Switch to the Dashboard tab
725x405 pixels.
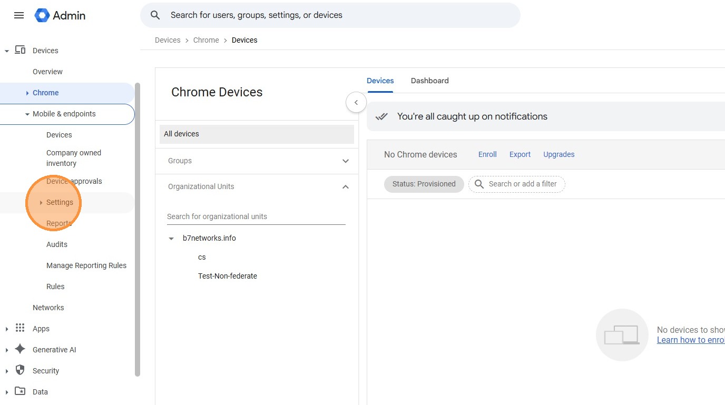429,81
